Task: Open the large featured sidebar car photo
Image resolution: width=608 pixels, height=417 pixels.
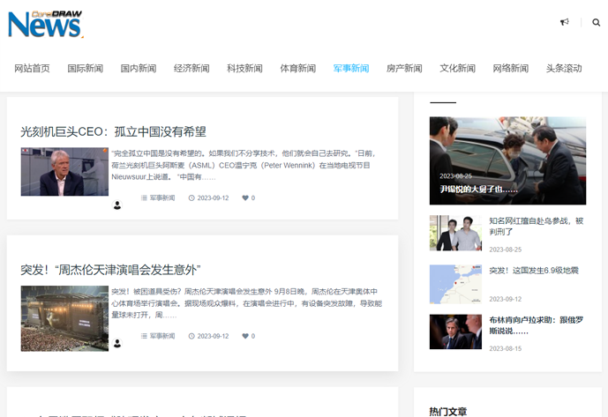Action: [507, 160]
